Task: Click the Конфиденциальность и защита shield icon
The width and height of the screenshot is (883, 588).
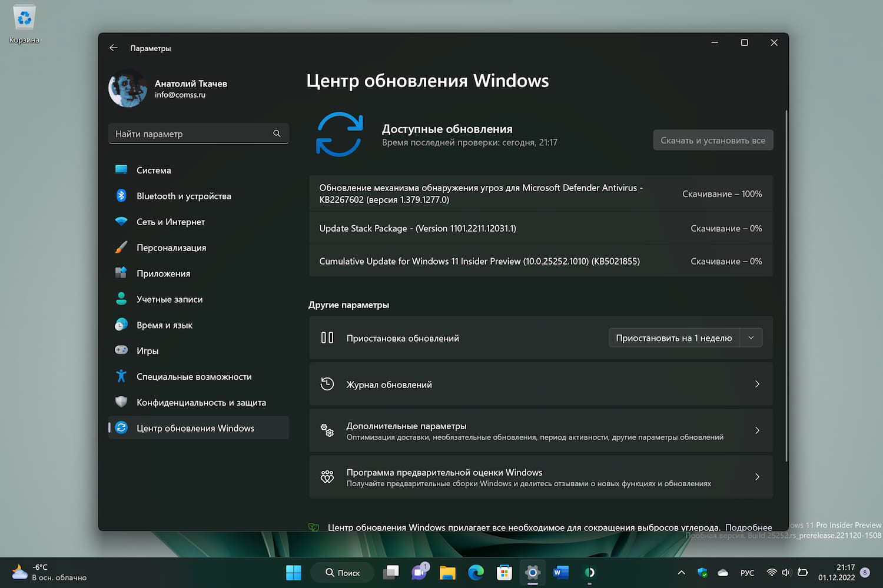Action: pos(121,402)
